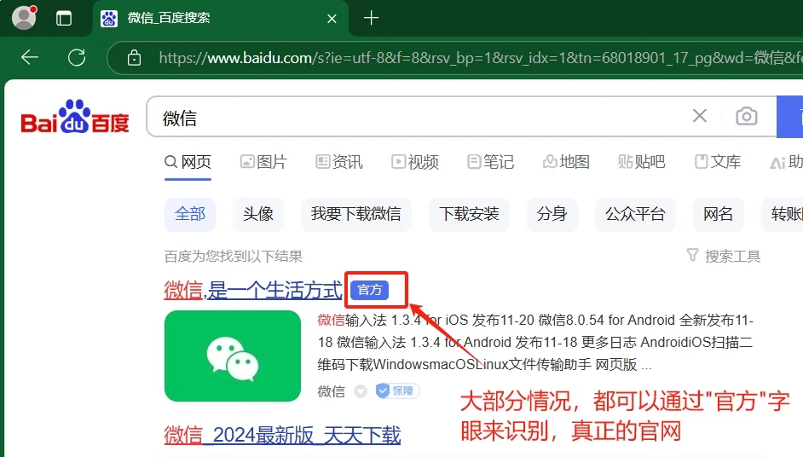Open a new browser tab
Image resolution: width=803 pixels, height=457 pixels.
click(372, 18)
